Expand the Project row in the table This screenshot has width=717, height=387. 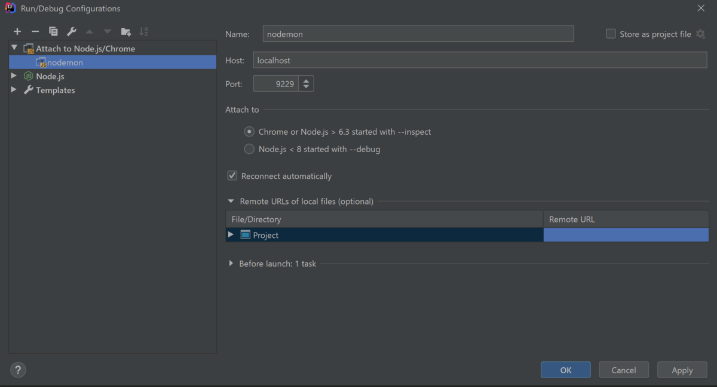[231, 235]
